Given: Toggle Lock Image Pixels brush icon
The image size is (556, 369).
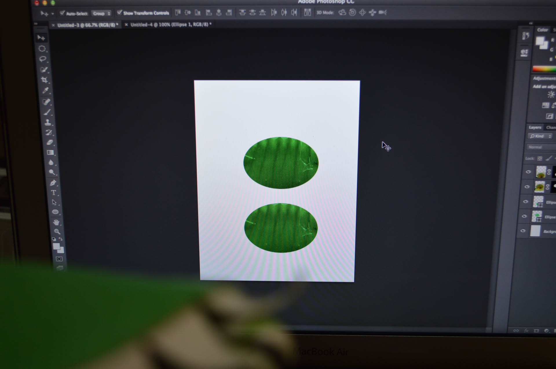Looking at the screenshot, I should [548, 158].
